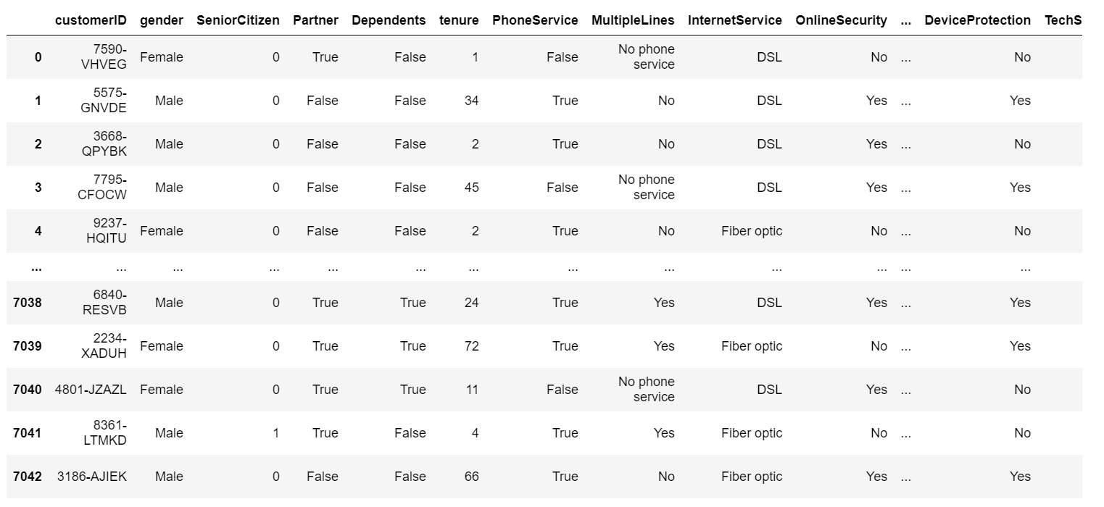Image resolution: width=1104 pixels, height=507 pixels.
Task: Click the tenure value 72
Action: point(471,346)
